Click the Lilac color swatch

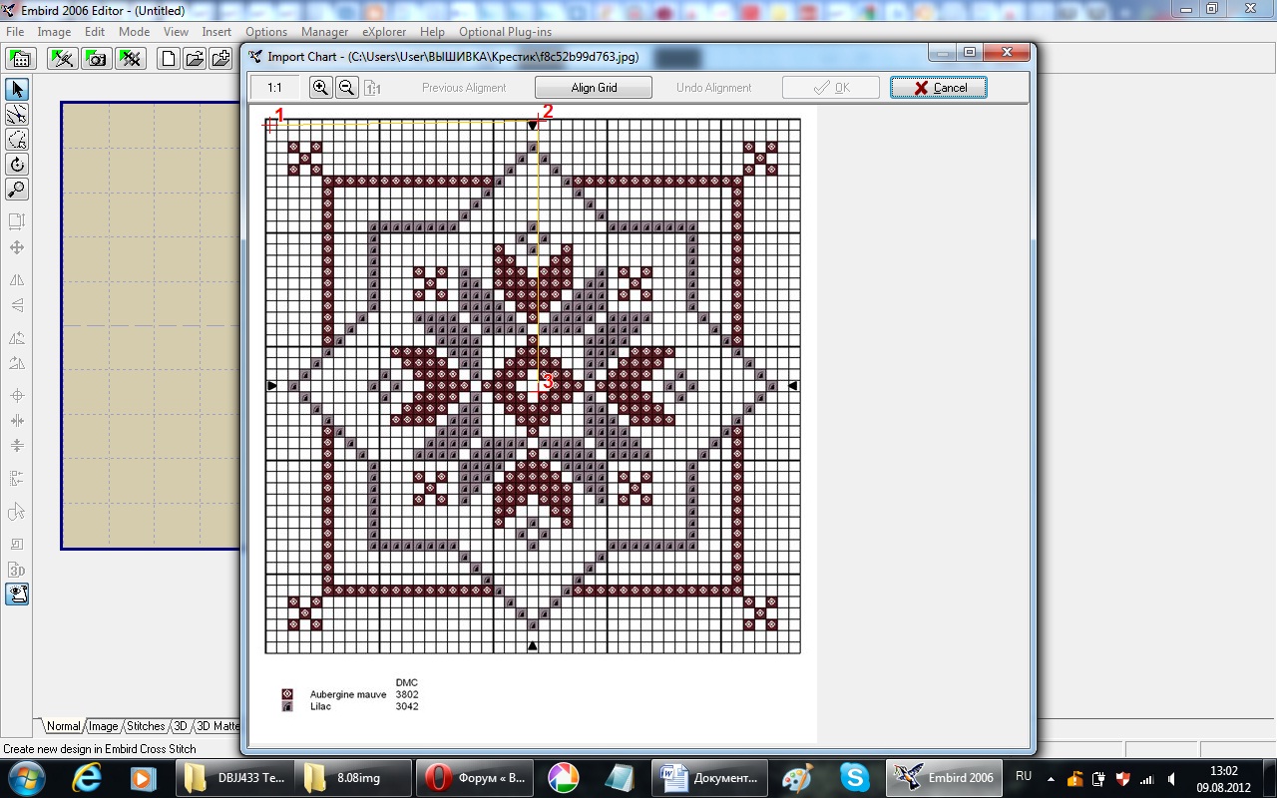pos(287,706)
